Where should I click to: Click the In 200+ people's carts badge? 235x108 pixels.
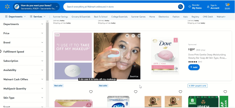pos(198,86)
